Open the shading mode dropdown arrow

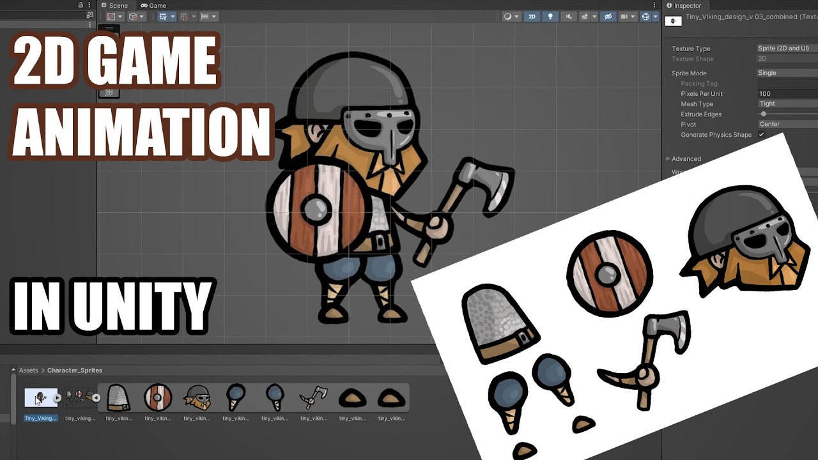(x=516, y=17)
